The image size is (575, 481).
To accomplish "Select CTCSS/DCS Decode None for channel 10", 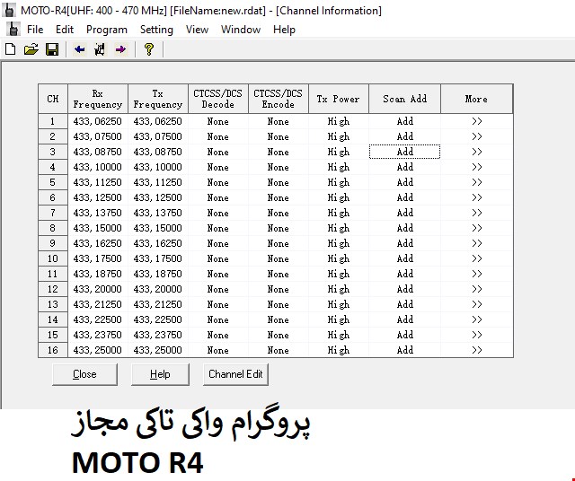I will (217, 258).
